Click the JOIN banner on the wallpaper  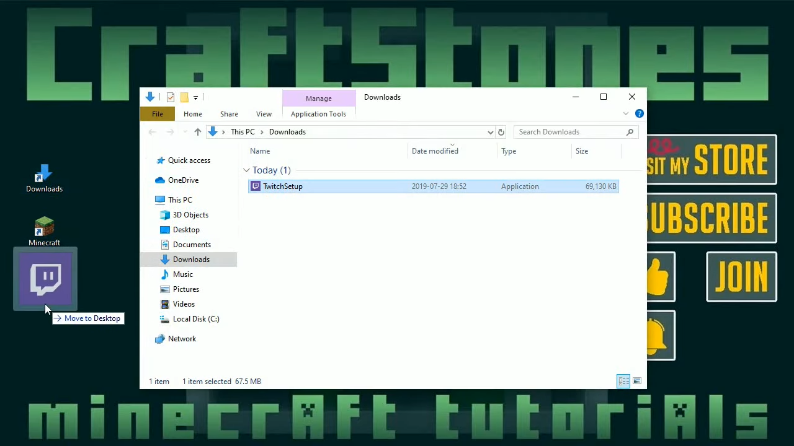point(741,277)
